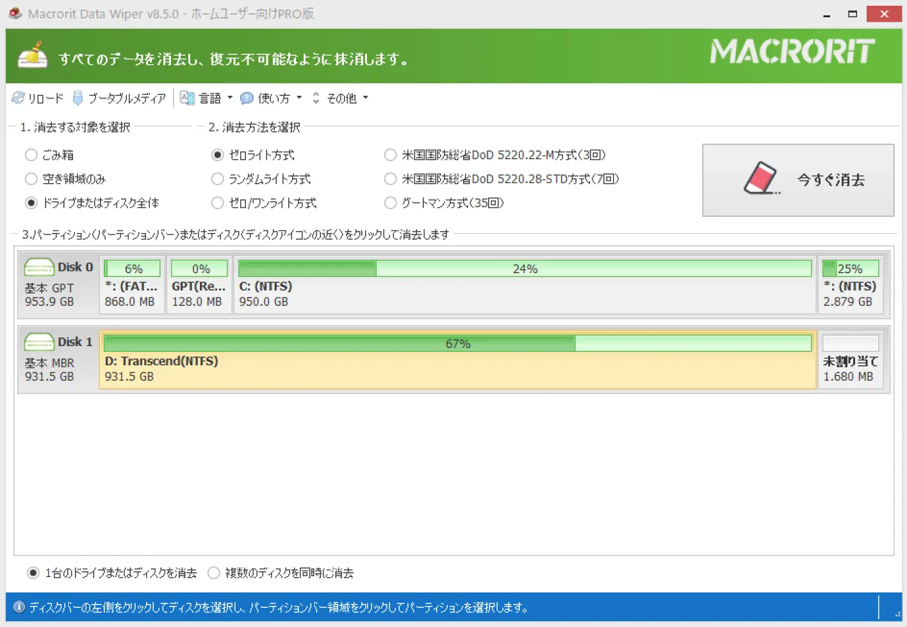Click the 24% usage bar of C: drive
This screenshot has width=907, height=627.
[525, 269]
